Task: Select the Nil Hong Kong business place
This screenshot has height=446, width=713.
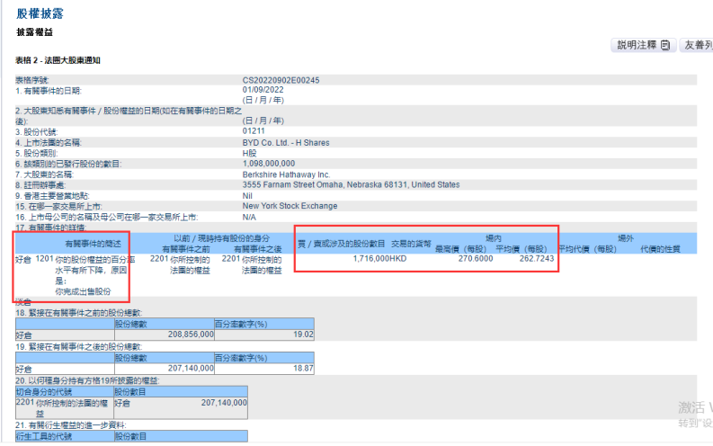Action: click(247, 196)
